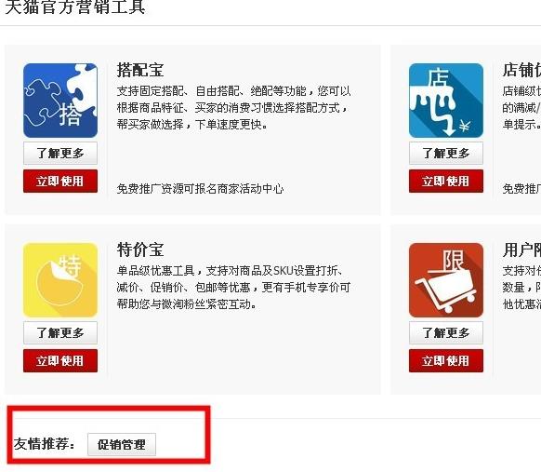The width and height of the screenshot is (541, 472).
Task: Click the 特价宝 description text
Action: point(233,288)
